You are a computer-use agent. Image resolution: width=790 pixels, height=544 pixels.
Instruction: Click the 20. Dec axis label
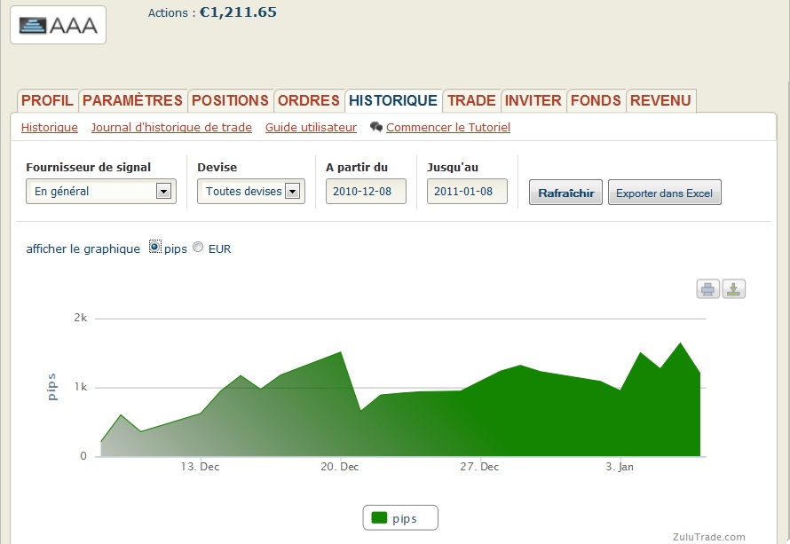point(340,467)
